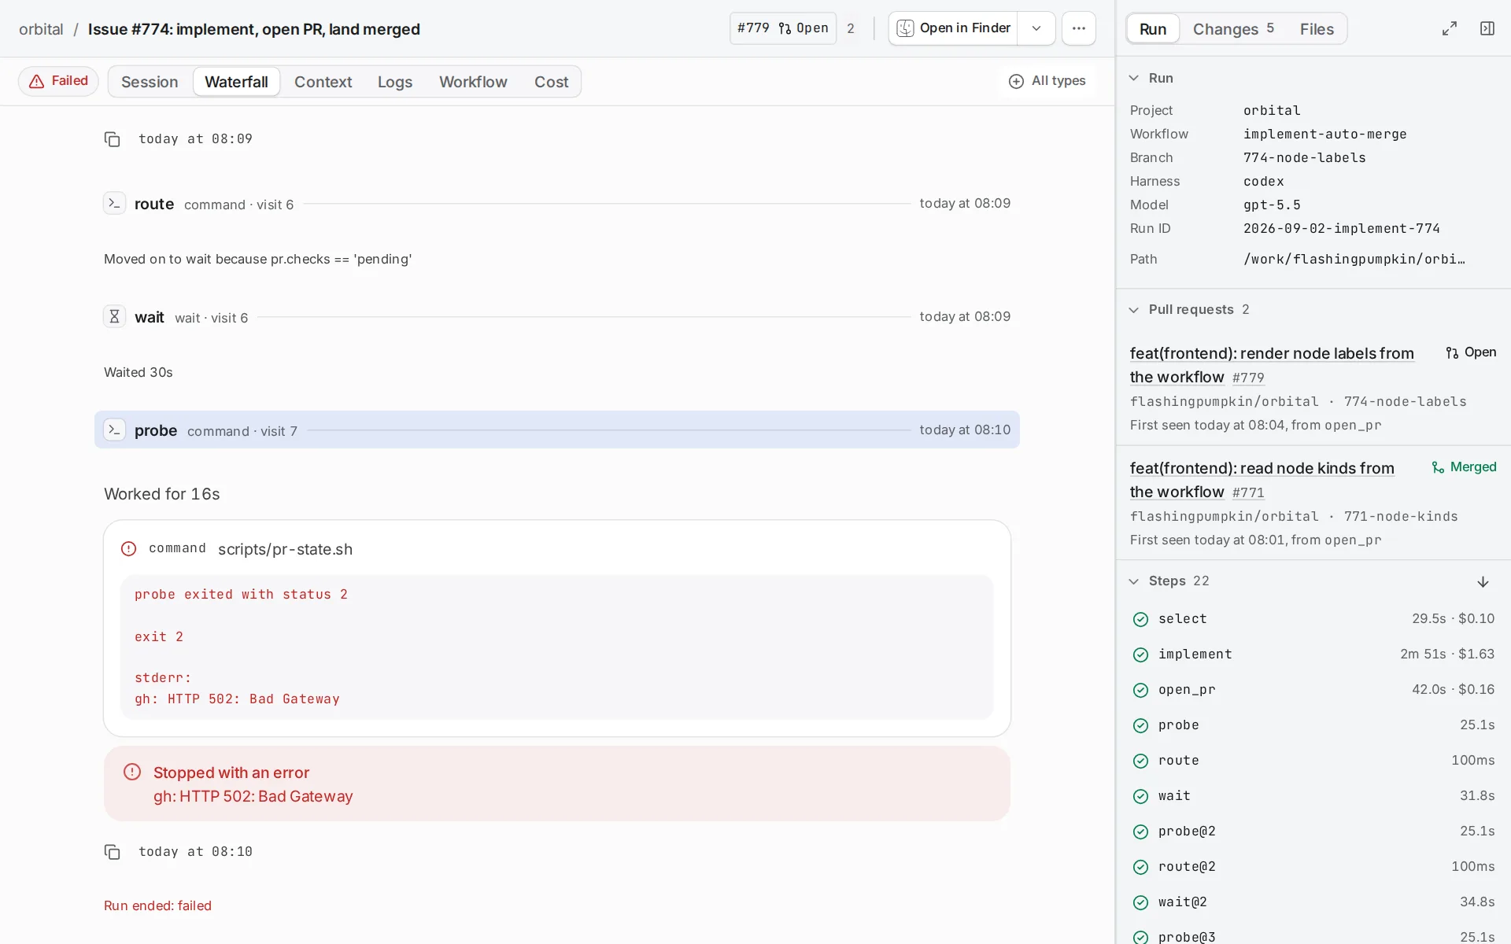
Task: Open the Files tab
Action: [x=1317, y=29]
